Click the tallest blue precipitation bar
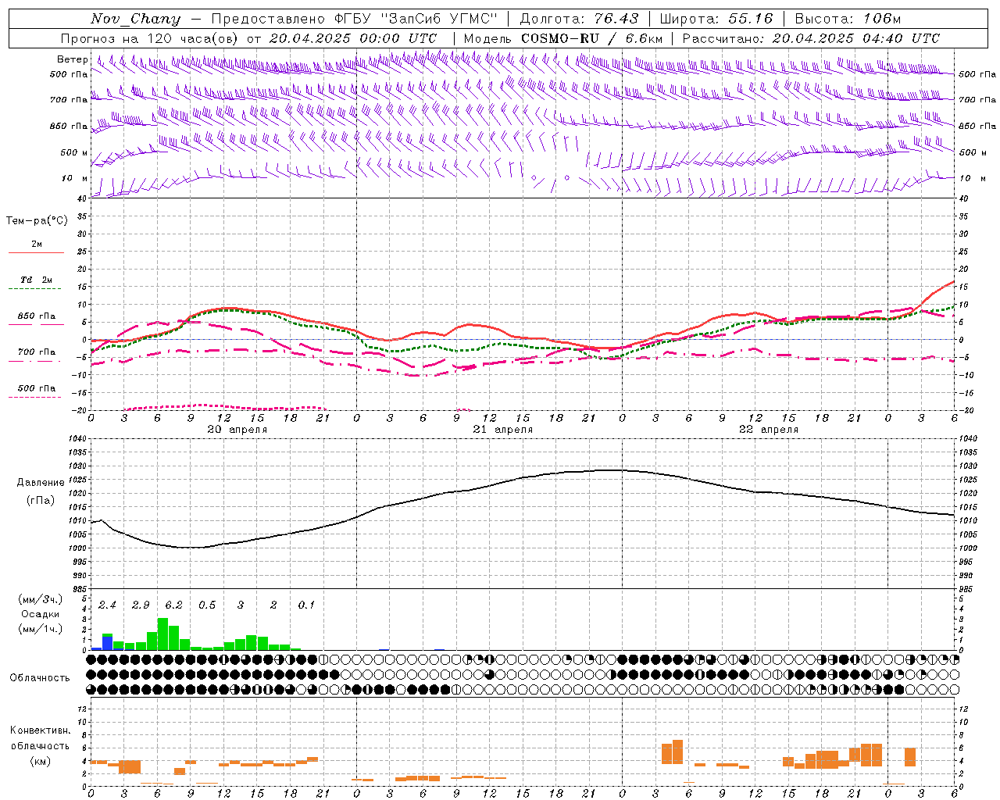The height and width of the screenshot is (800, 1000). (x=107, y=644)
